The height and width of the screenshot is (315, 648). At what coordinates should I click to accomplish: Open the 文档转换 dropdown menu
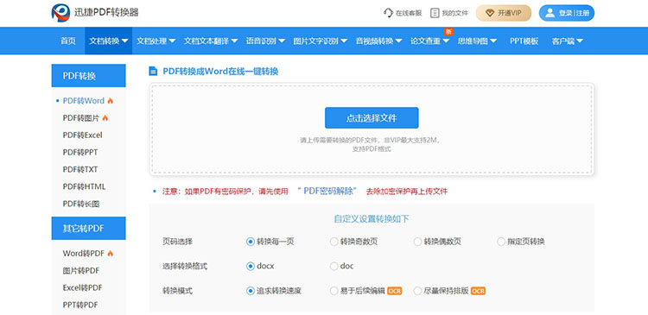(x=108, y=41)
